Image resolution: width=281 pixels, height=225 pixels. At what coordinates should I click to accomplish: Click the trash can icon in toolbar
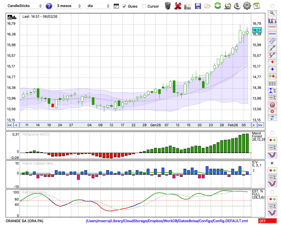(168, 6)
